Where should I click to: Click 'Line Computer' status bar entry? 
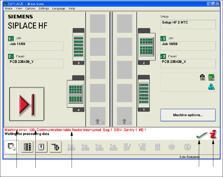[190, 157]
